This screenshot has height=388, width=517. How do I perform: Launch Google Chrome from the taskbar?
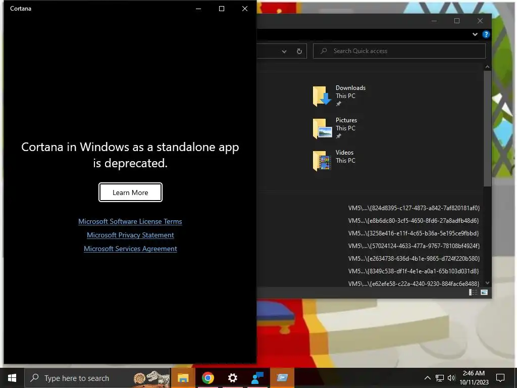click(208, 378)
